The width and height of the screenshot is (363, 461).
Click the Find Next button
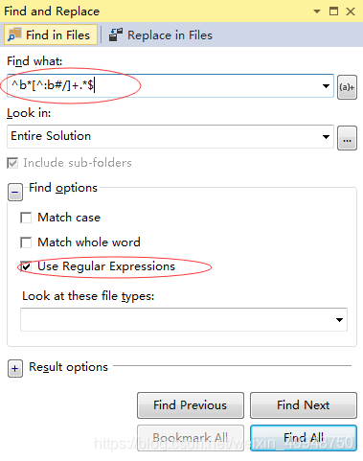pos(304,405)
